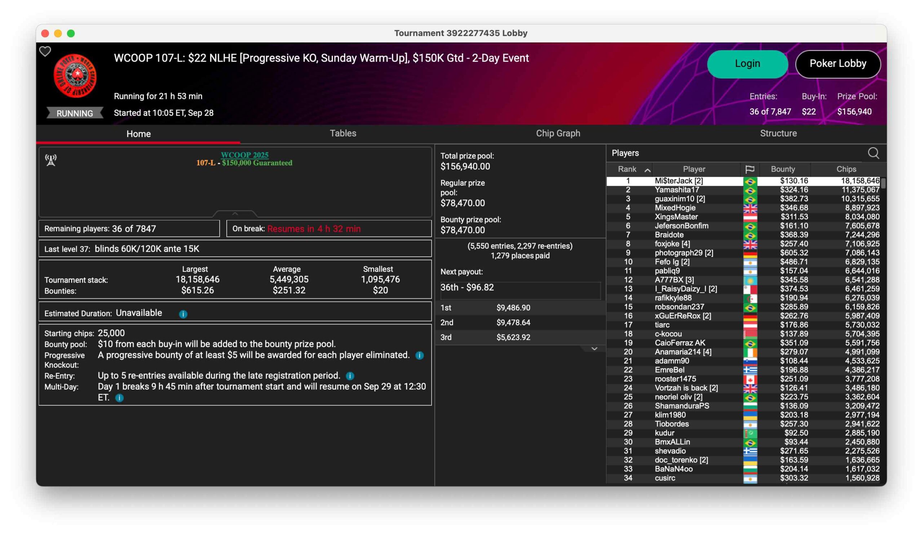This screenshot has height=534, width=923.
Task: Click info icon next to Estimated Duration
Action: tap(183, 314)
